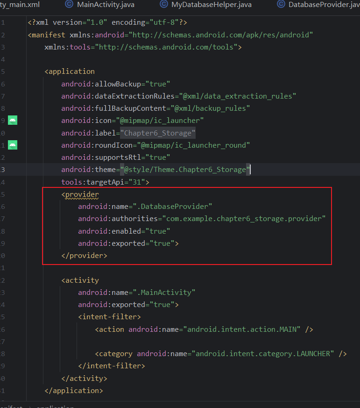Click the opening provider tag with warning underline
The width and height of the screenshot is (360, 408).
pos(82,194)
